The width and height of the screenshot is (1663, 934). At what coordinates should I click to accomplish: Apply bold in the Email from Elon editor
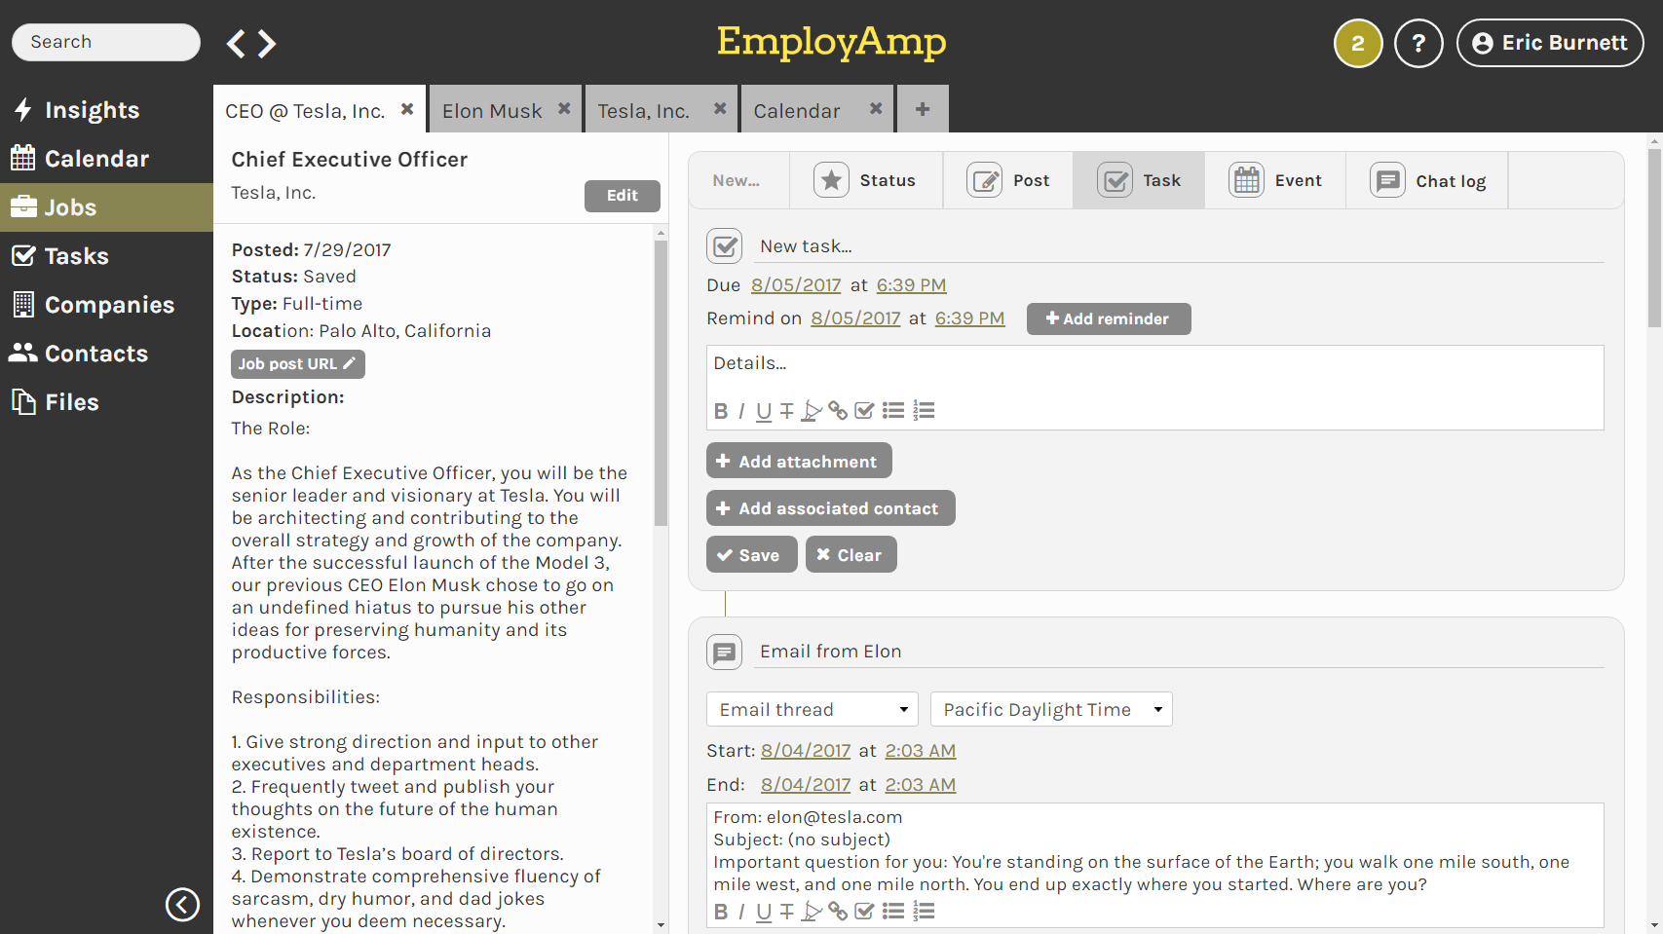point(721,912)
